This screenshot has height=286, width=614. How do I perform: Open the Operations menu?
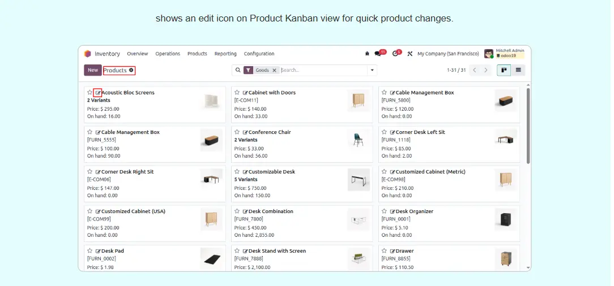coord(168,54)
